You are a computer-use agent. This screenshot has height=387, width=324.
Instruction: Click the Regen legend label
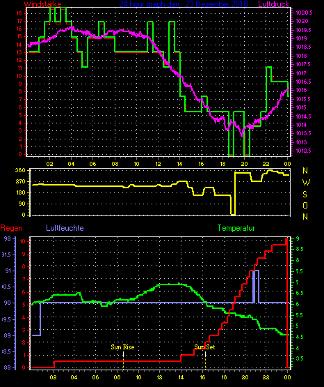pyautogui.click(x=11, y=228)
